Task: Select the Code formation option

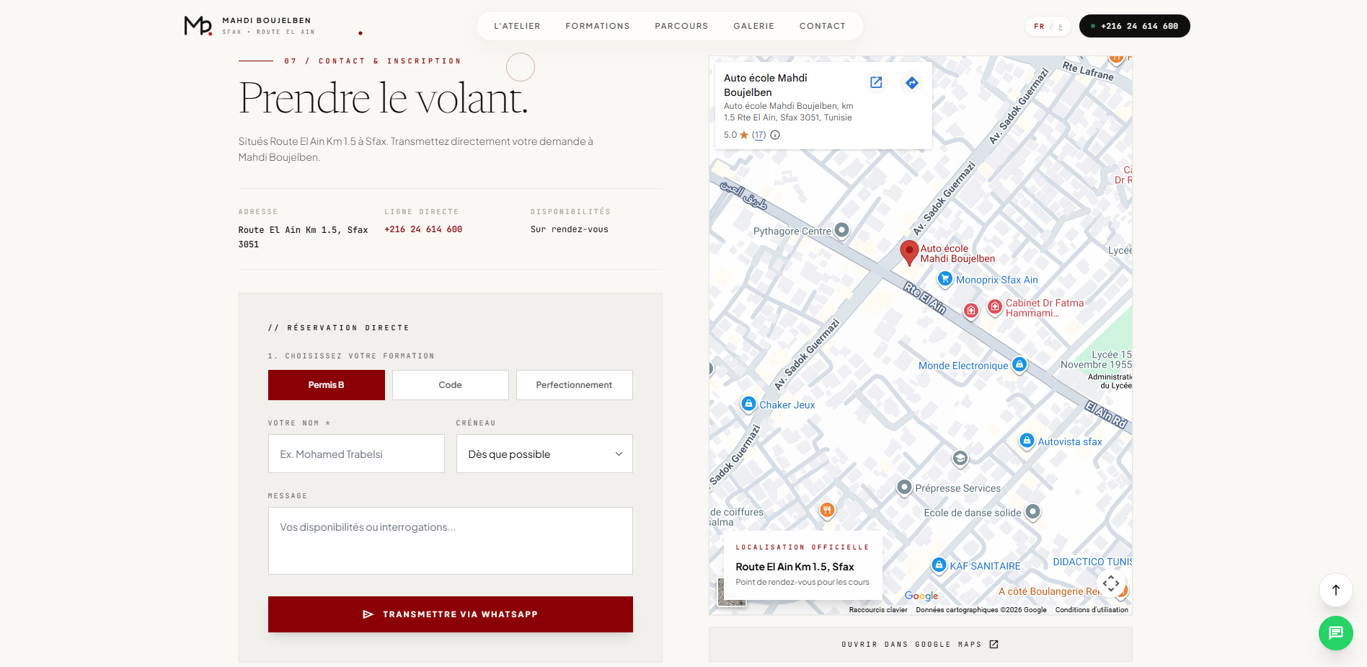Action: tap(451, 385)
